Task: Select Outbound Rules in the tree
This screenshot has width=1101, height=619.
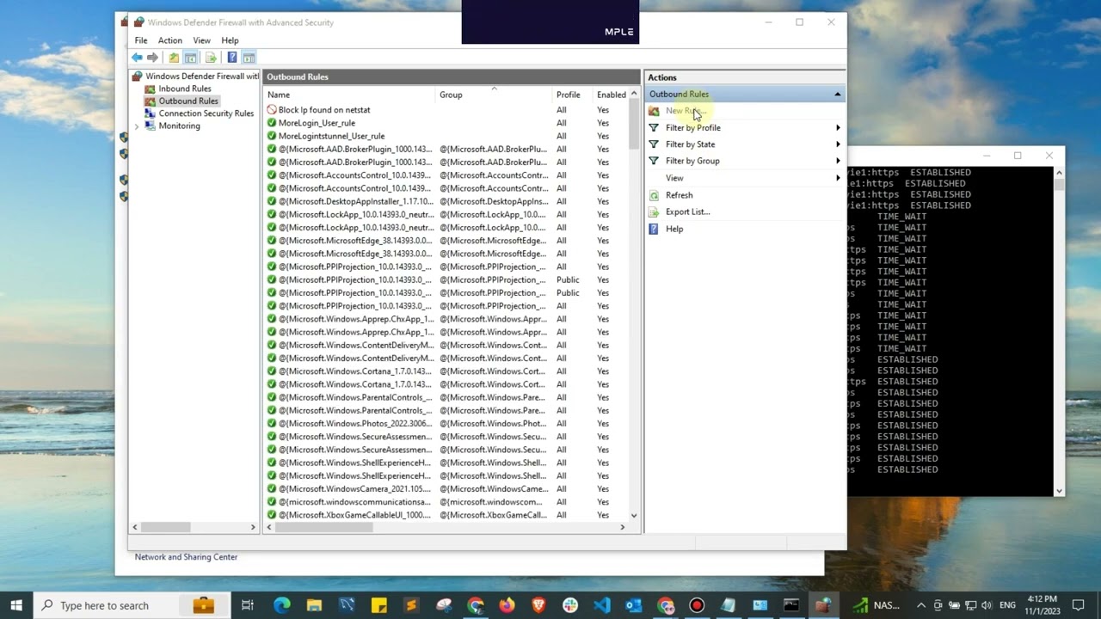Action: (x=188, y=101)
